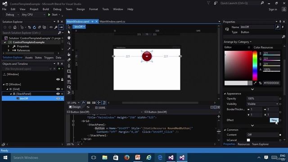Open the Triggers tab
The width and height of the screenshot is (288, 162).
[x=49, y=58]
